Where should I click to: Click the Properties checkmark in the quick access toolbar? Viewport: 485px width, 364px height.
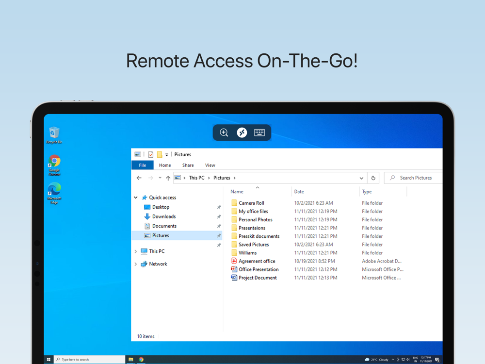click(x=151, y=154)
